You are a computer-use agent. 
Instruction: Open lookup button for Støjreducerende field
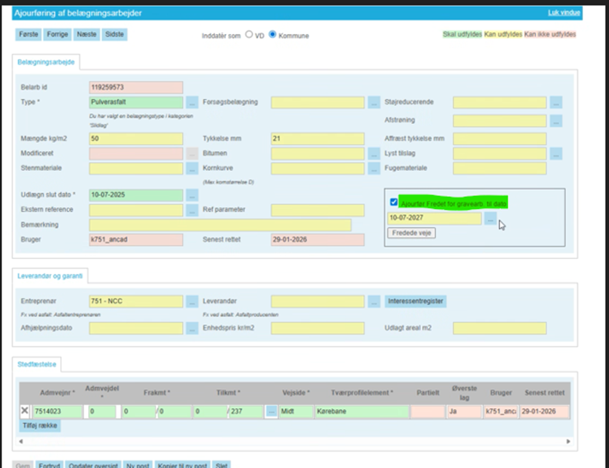[556, 102]
